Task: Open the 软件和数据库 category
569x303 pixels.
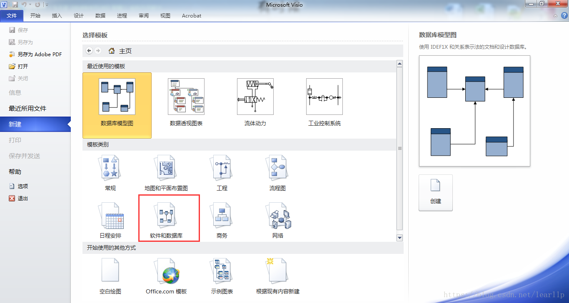Action: point(166,221)
